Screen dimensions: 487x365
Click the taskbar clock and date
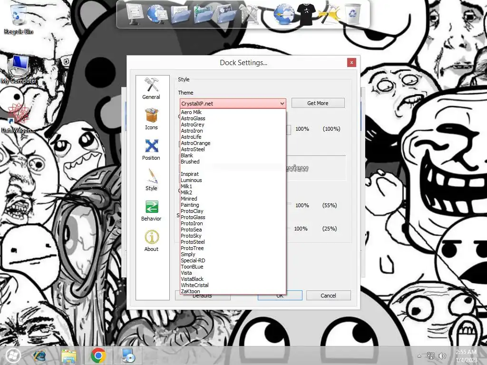[466, 355]
